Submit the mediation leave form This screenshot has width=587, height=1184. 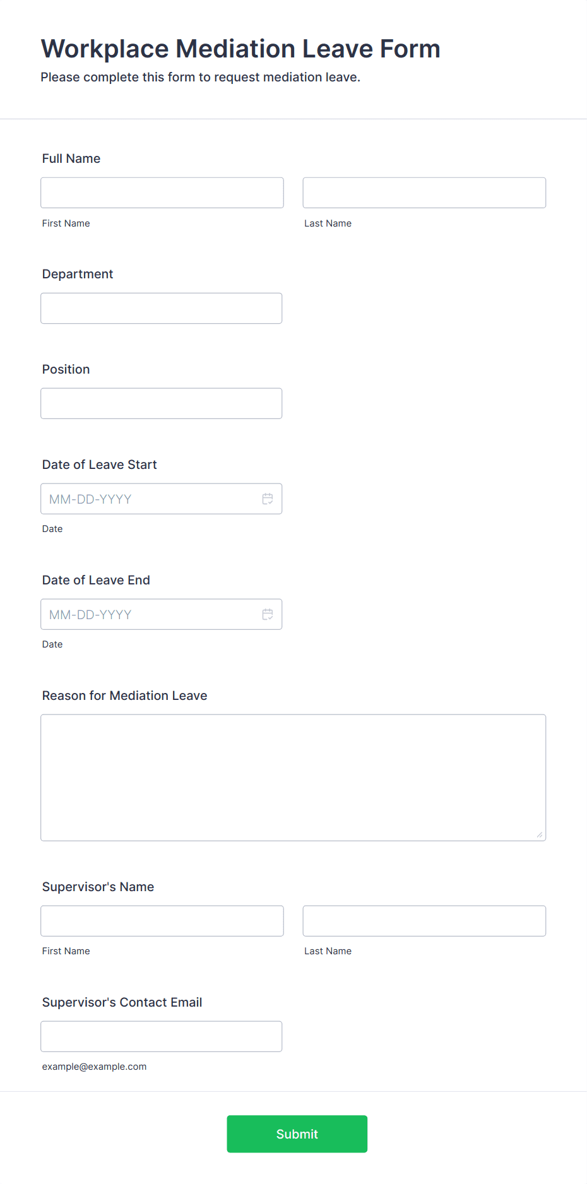tap(297, 1134)
